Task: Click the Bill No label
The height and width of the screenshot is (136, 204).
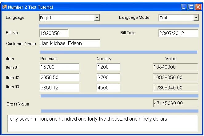Action: (12, 33)
